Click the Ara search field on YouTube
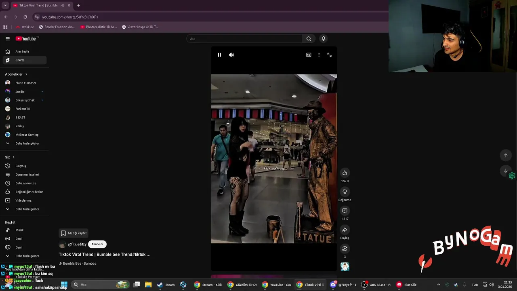The image size is (517, 291). pyautogui.click(x=244, y=39)
